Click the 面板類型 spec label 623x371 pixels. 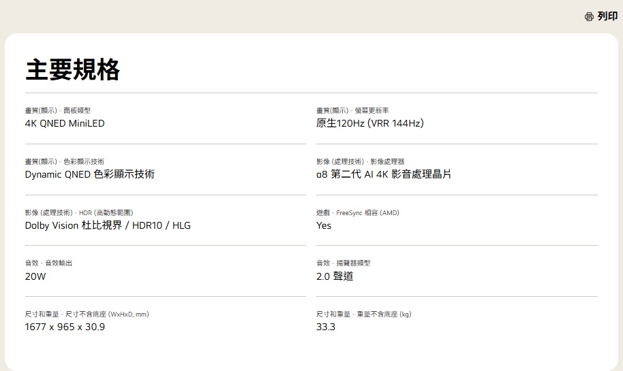[77, 110]
